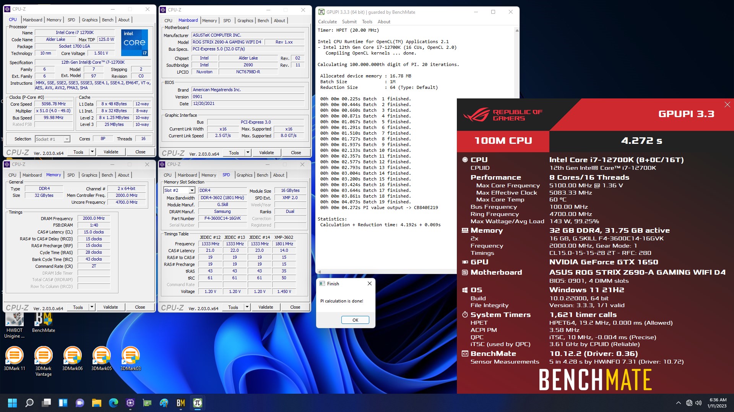
Task: Click Validate in the CPU tab window
Action: coord(111,152)
